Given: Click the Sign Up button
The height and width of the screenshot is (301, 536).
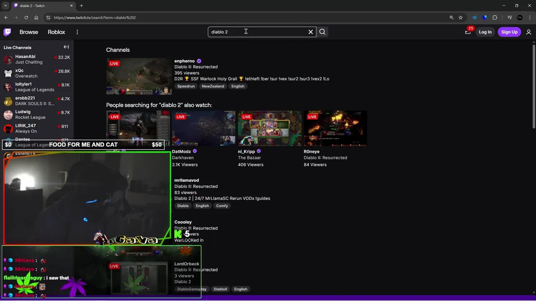Looking at the screenshot, I should [x=509, y=32].
